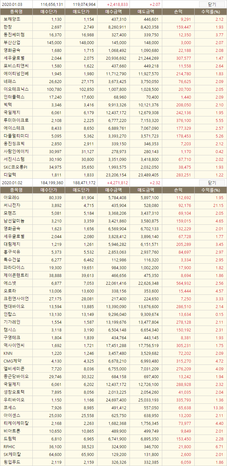Close the 2020.01.02 trade section with 닫기

coord(212,183)
